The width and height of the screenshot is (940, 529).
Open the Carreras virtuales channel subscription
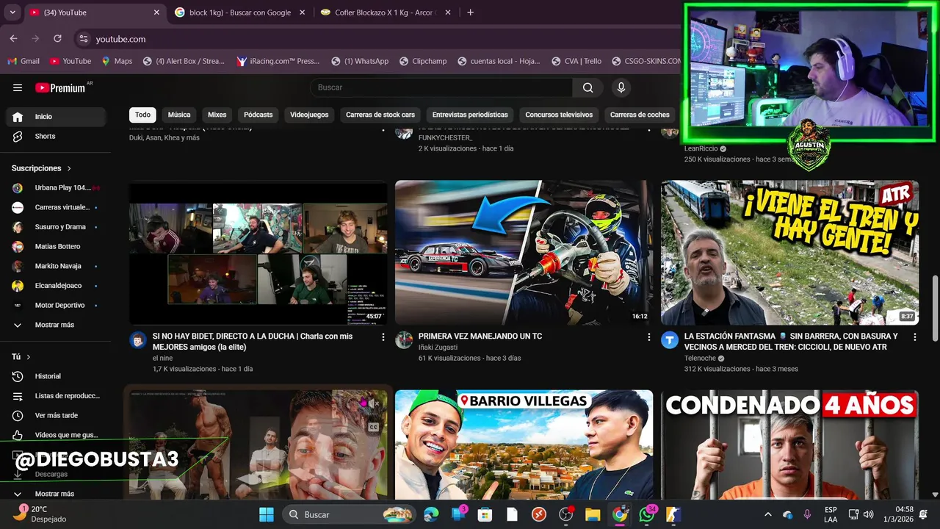pyautogui.click(x=56, y=207)
